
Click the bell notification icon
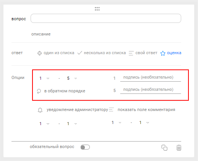click(x=40, y=110)
